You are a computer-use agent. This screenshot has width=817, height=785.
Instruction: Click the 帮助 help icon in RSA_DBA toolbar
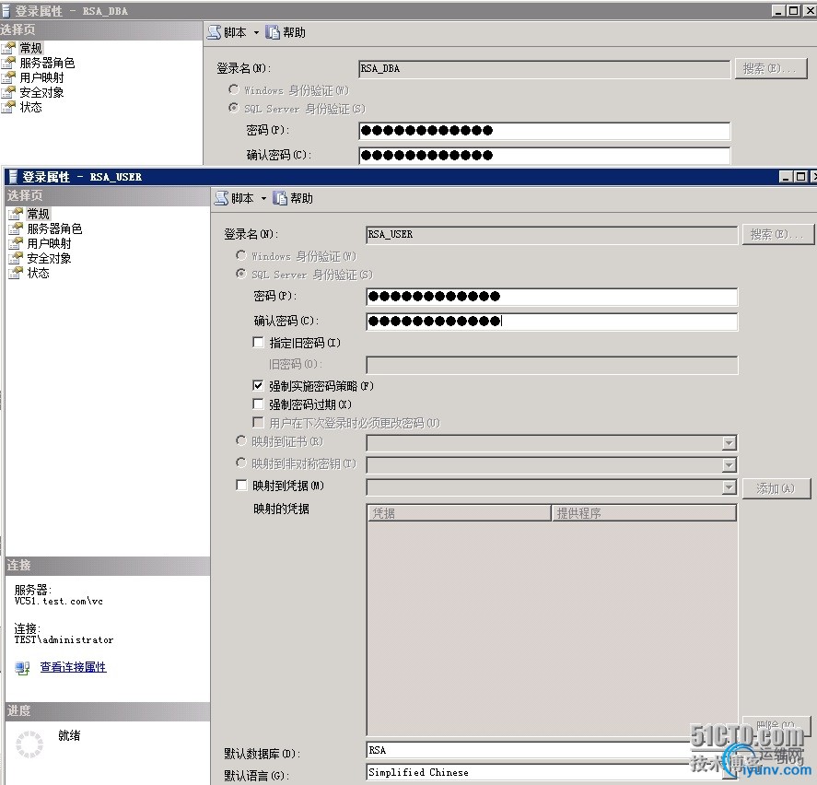(x=273, y=32)
